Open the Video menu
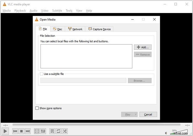 pyautogui.click(x=45, y=11)
